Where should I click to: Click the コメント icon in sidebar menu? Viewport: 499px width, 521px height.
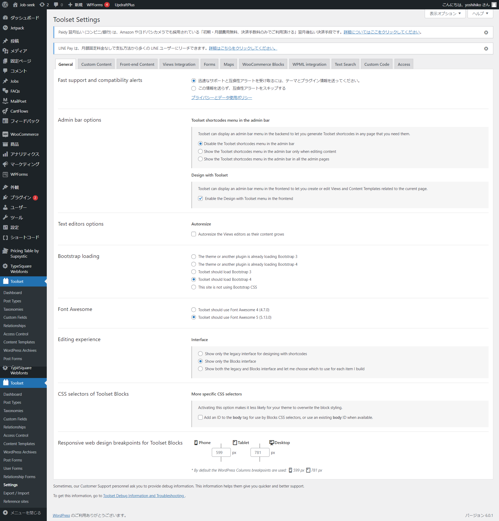[5, 71]
